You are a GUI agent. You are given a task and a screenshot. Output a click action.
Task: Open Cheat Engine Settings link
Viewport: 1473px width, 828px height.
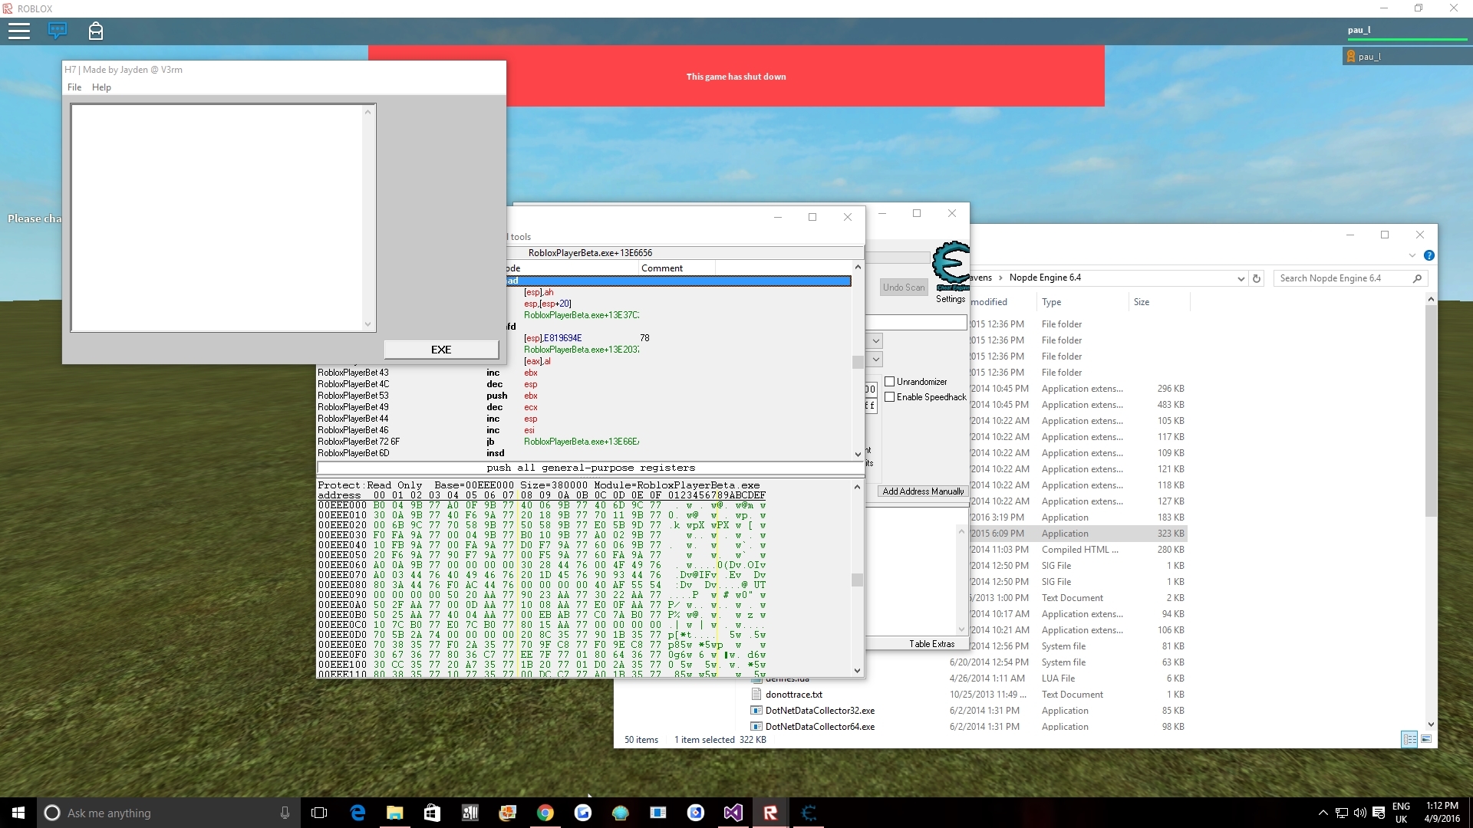coord(951,299)
